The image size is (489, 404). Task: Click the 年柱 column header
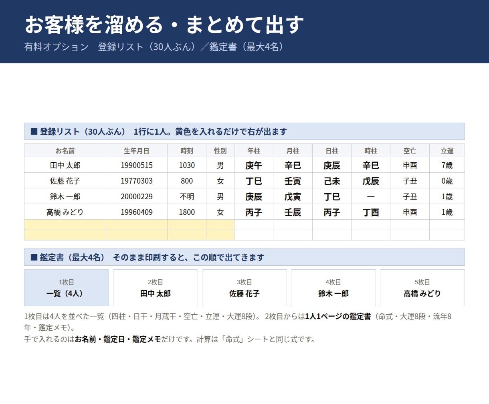254,151
